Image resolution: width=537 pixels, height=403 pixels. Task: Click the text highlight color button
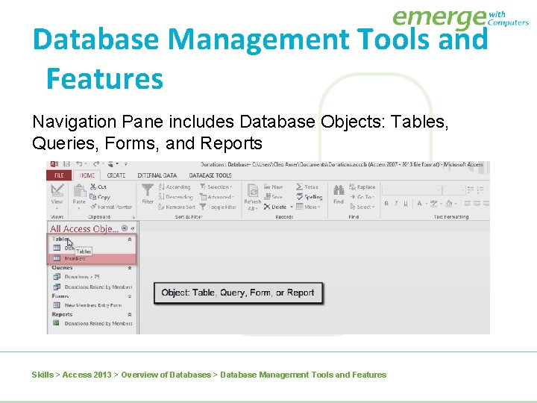[434, 203]
